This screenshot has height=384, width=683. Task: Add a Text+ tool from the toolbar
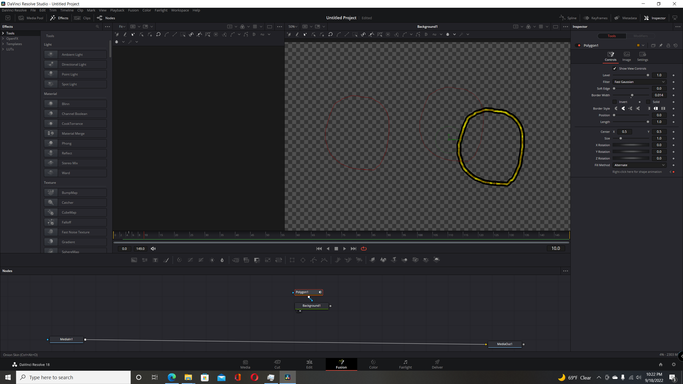pos(155,260)
